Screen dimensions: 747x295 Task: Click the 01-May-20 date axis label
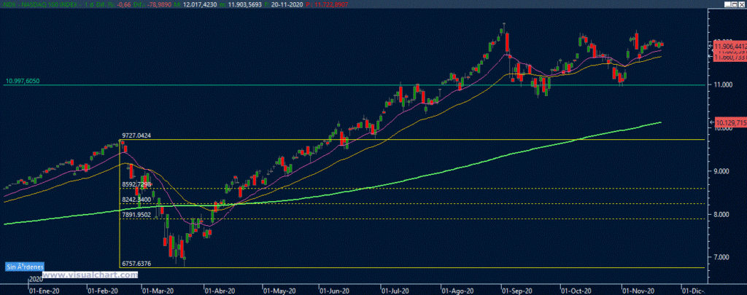[278, 290]
